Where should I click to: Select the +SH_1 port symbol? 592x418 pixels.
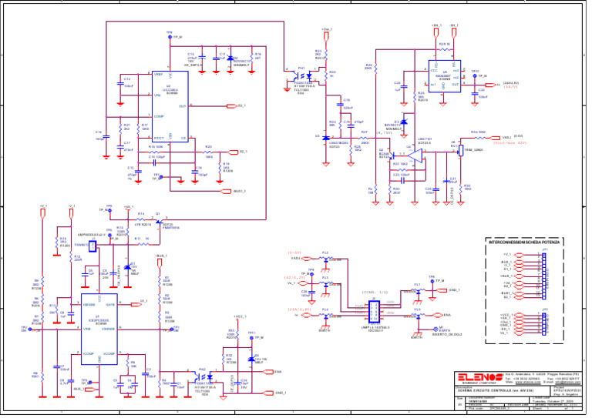(x=436, y=32)
